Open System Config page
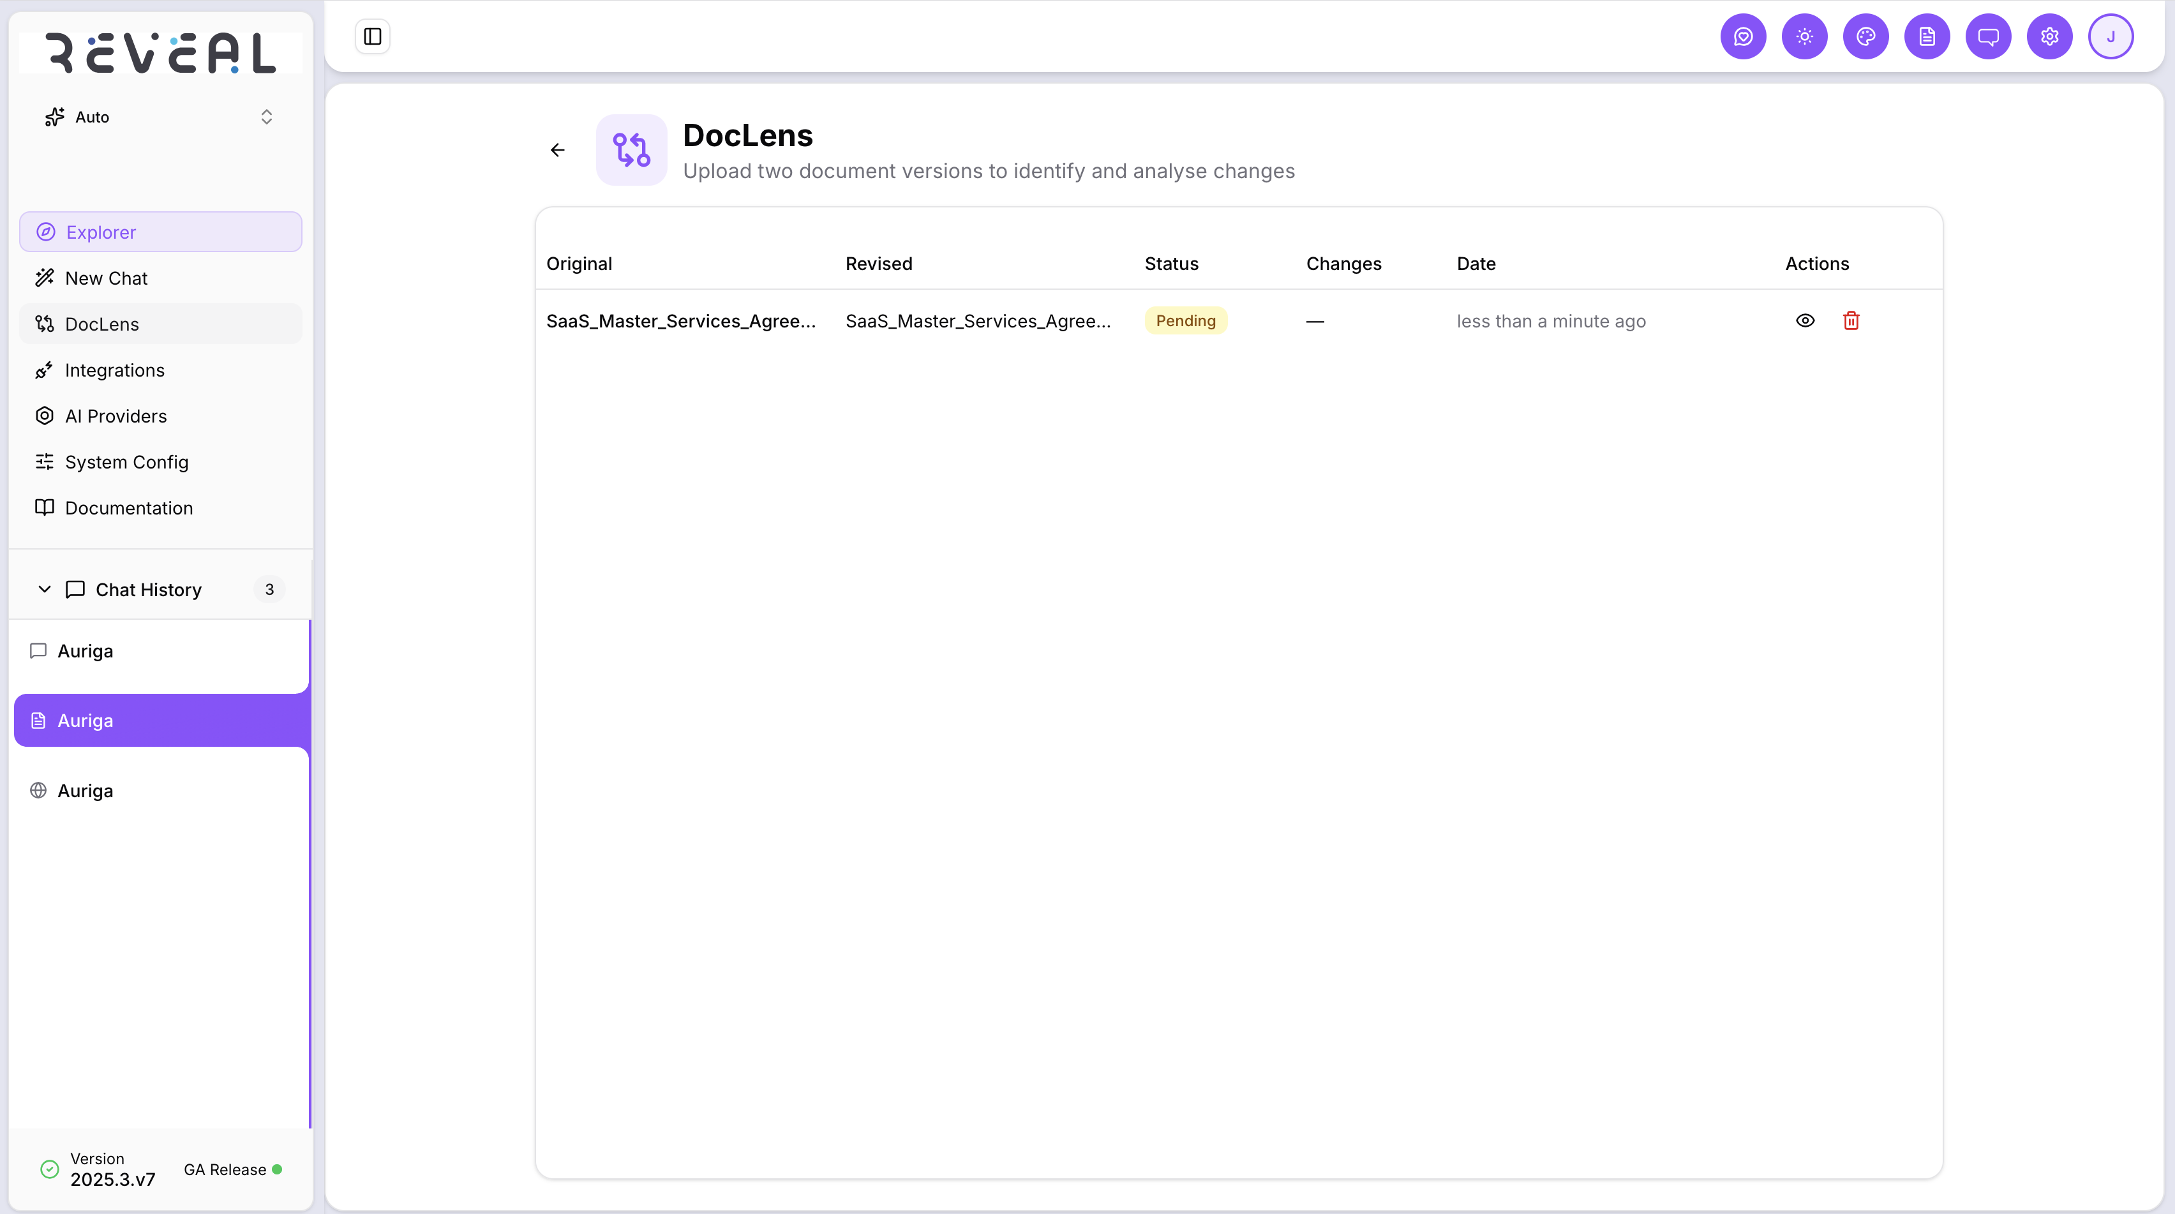The image size is (2175, 1214). pyautogui.click(x=160, y=462)
